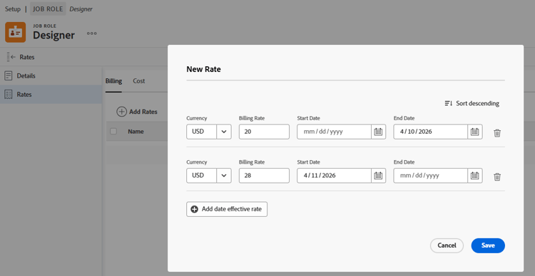
Task: Open calendar picker for the empty first Start Date
Action: tap(378, 132)
